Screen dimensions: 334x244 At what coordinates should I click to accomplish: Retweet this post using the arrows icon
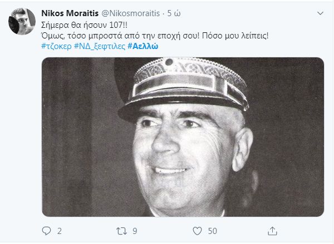point(121,231)
